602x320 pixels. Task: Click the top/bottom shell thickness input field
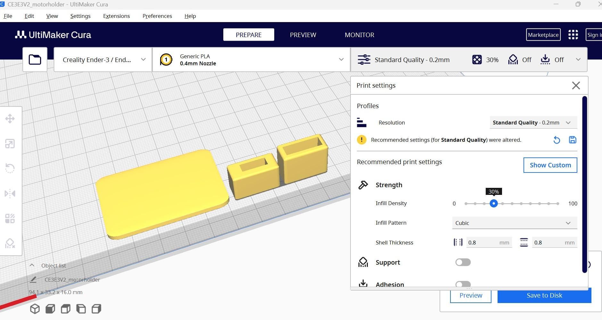[x=555, y=242]
